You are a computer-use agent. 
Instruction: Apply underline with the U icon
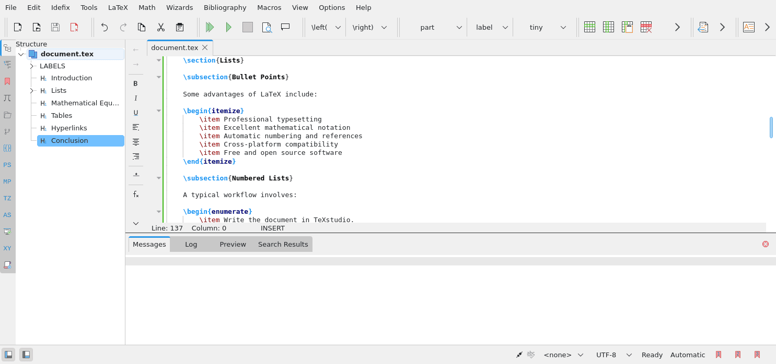pos(136,113)
